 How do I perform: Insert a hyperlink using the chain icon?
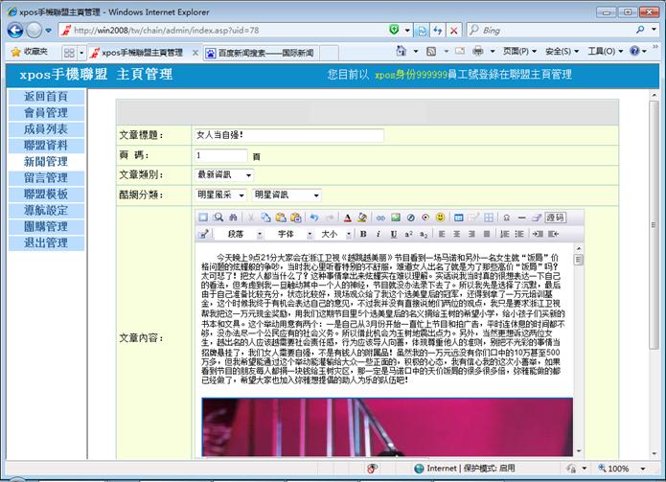click(379, 218)
